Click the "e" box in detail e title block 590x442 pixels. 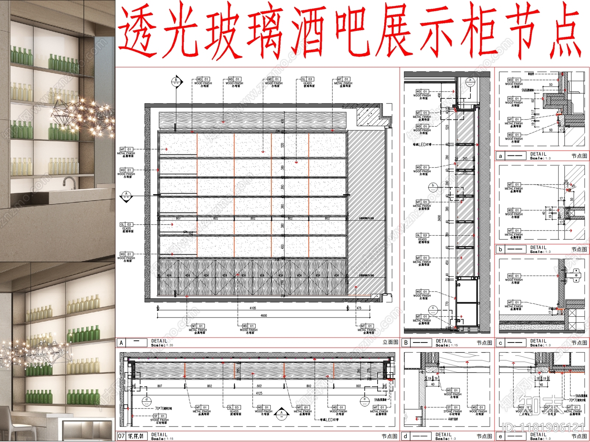500,436
